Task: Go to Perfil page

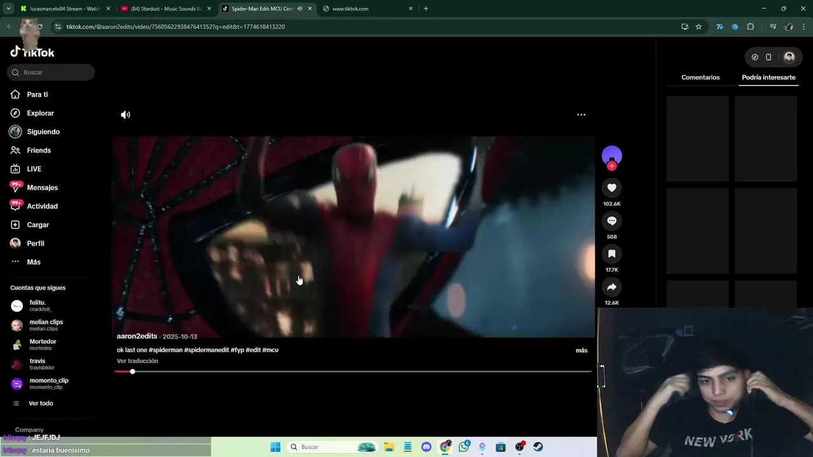Action: point(36,244)
